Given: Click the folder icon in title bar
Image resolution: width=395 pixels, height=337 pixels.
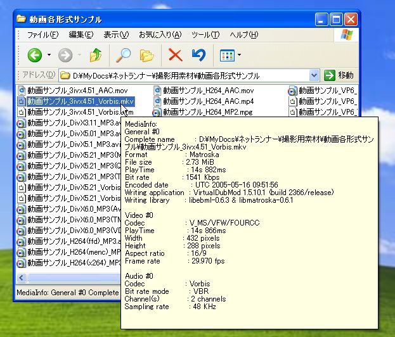Looking at the screenshot, I should (21, 19).
